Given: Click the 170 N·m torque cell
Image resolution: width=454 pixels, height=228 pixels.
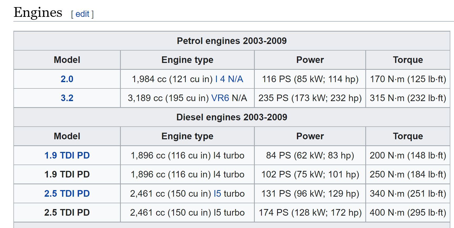Looking at the screenshot, I should 408,79.
